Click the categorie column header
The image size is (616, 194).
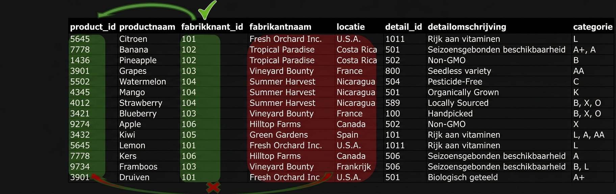point(592,27)
